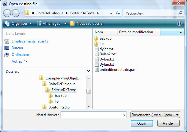Select the lib folder in file list
Screen dimensions: 187x132
(99, 44)
